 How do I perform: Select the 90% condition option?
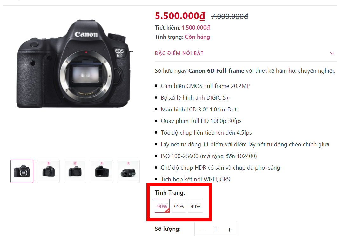162,206
